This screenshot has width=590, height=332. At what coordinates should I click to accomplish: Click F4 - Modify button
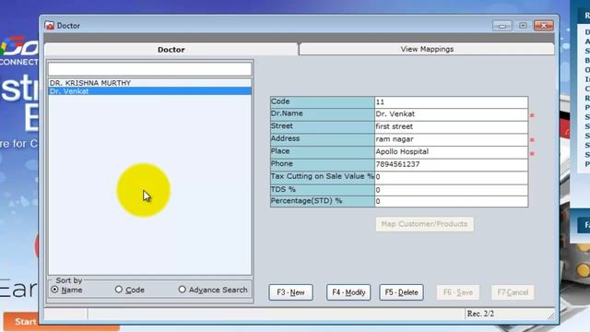coord(348,292)
